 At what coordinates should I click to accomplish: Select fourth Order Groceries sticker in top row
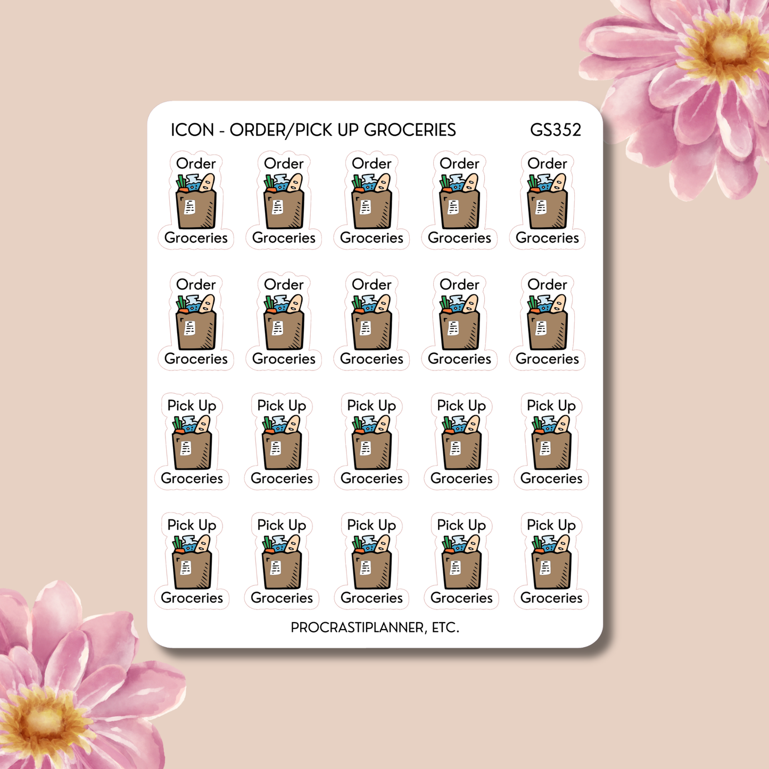(459, 200)
